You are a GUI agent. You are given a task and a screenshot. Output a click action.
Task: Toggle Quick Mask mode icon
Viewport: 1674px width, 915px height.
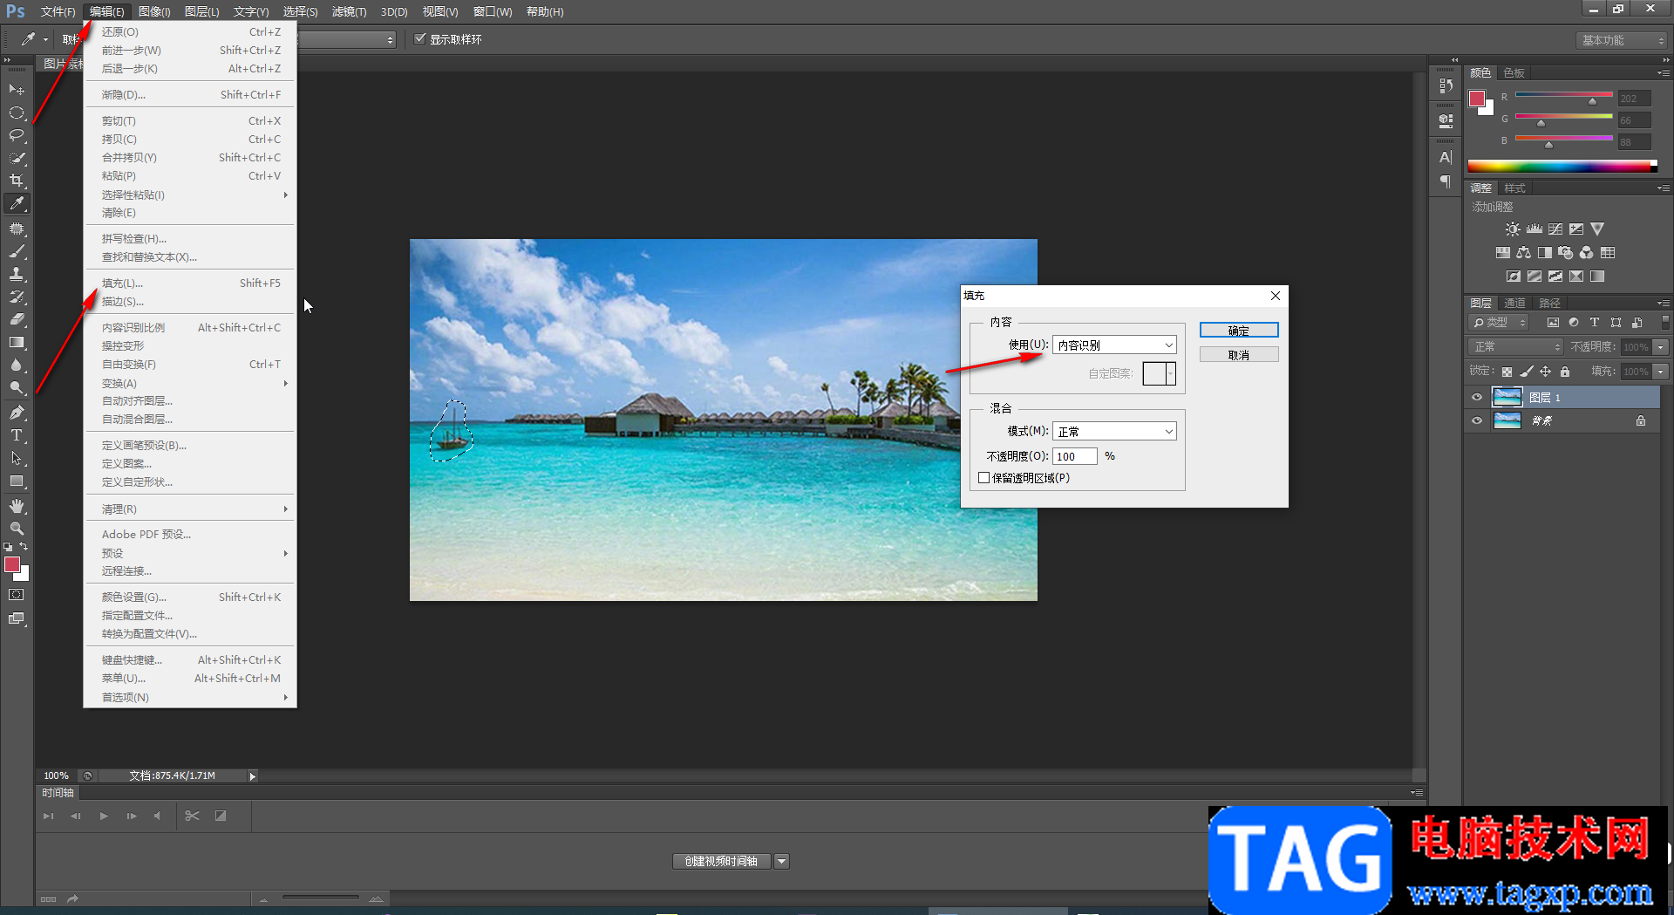click(x=17, y=595)
